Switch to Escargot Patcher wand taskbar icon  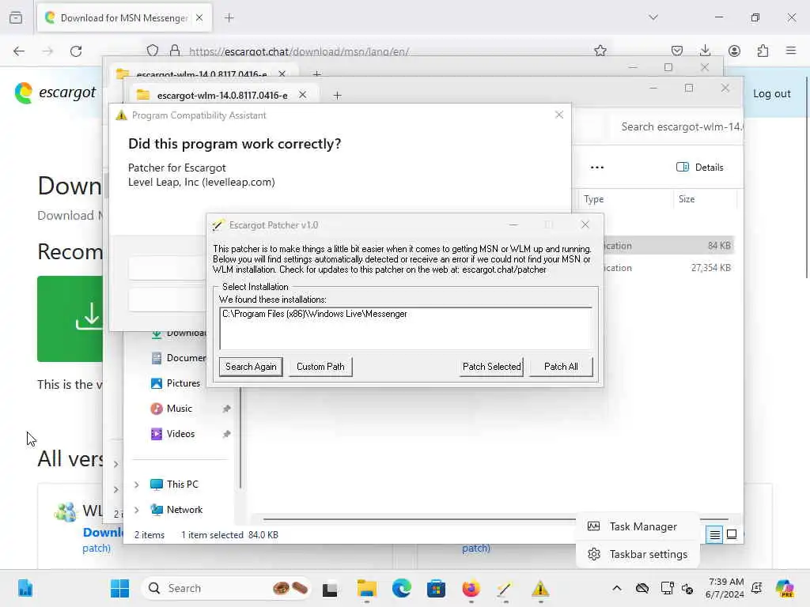(x=505, y=588)
